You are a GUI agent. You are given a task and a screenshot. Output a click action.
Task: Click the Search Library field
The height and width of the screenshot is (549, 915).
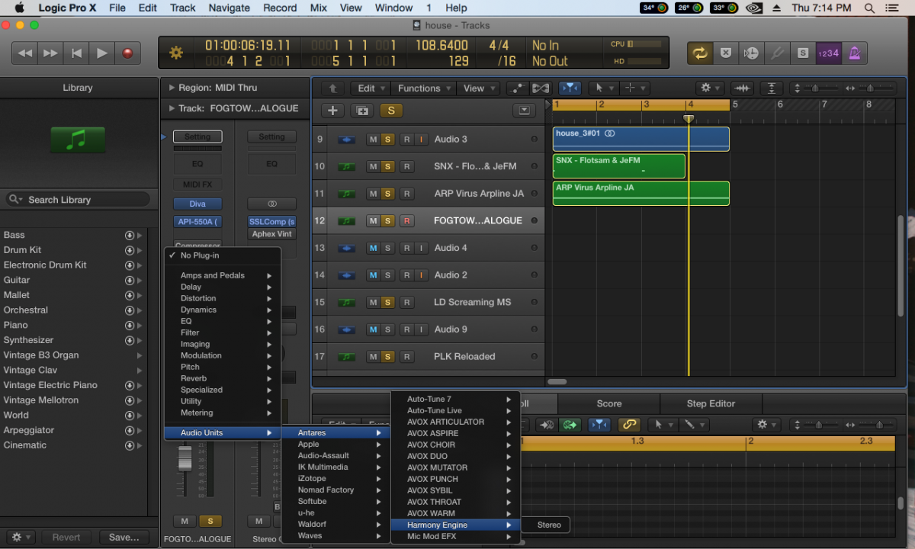pos(76,200)
